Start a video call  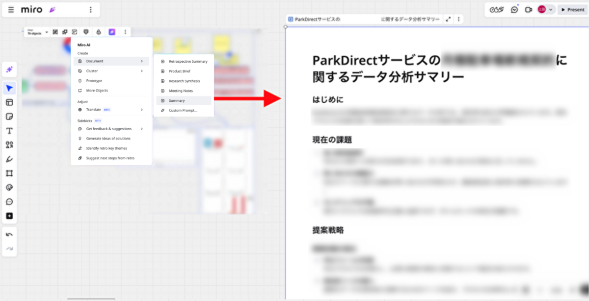[x=528, y=10]
